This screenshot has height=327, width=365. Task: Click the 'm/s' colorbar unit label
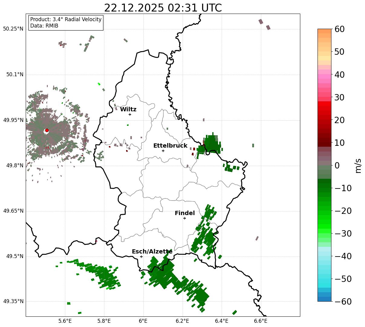pyautogui.click(x=358, y=165)
